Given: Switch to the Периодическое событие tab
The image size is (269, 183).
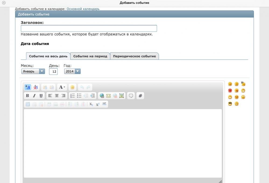Looking at the screenshot, I should (134, 56).
